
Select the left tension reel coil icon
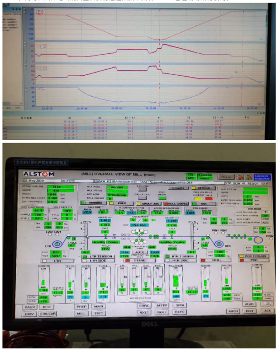(57, 244)
